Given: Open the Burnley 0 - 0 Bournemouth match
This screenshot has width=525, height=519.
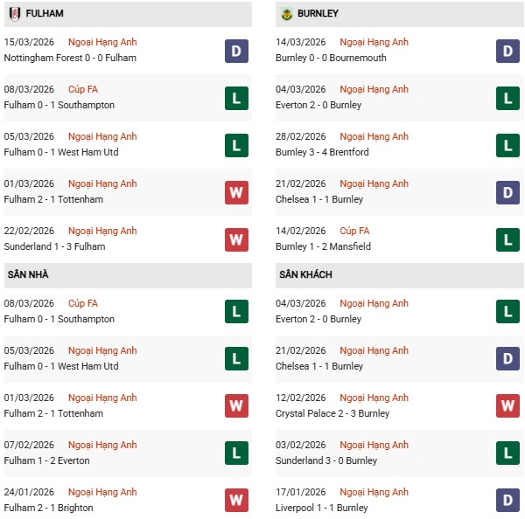Looking at the screenshot, I should (x=330, y=58).
